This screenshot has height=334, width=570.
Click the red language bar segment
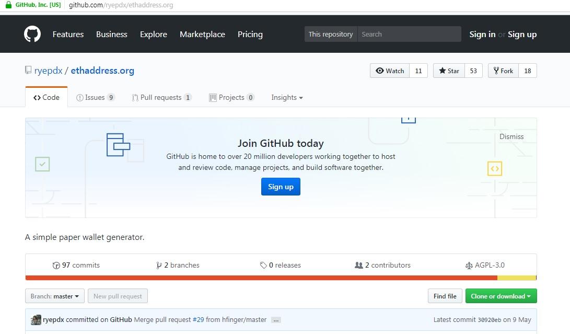(x=261, y=278)
